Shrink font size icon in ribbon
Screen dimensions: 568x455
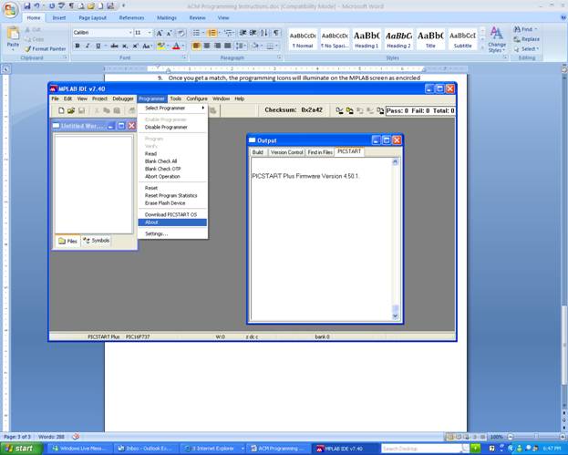169,33
